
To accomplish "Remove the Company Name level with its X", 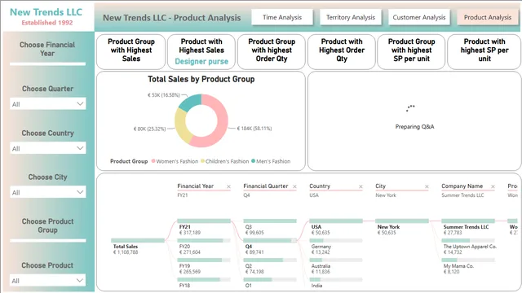I will (493, 186).
